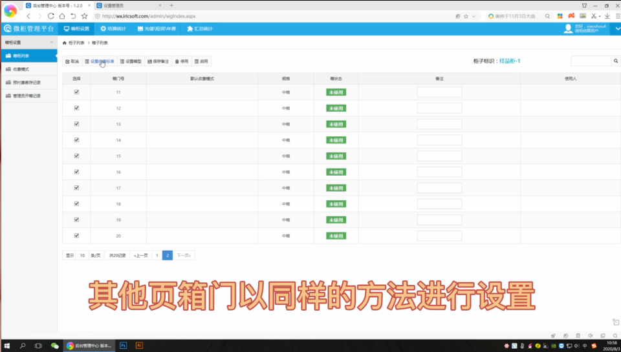Click the red game controller icon
Viewport: 621px width, 352px height.
pyautogui.click(x=571, y=16)
